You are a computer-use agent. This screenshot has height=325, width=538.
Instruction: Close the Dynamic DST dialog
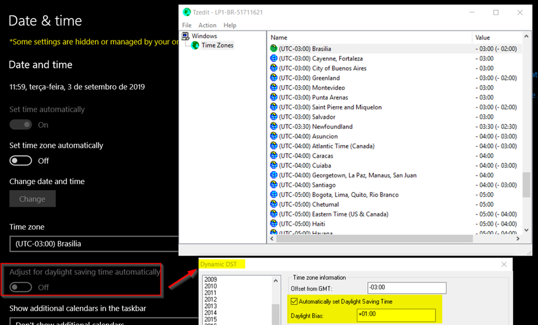click(x=504, y=264)
